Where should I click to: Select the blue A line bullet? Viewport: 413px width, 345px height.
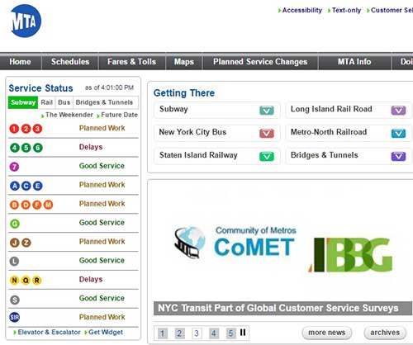pos(15,186)
